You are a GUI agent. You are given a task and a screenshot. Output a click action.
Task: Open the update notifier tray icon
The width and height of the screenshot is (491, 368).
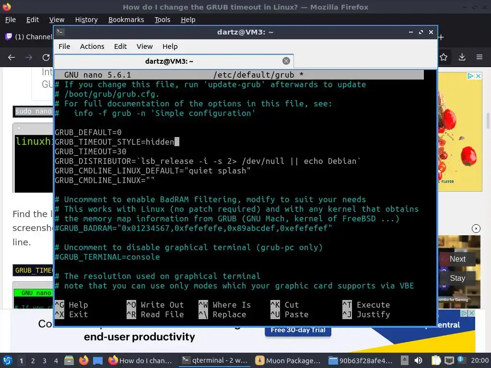click(460, 360)
